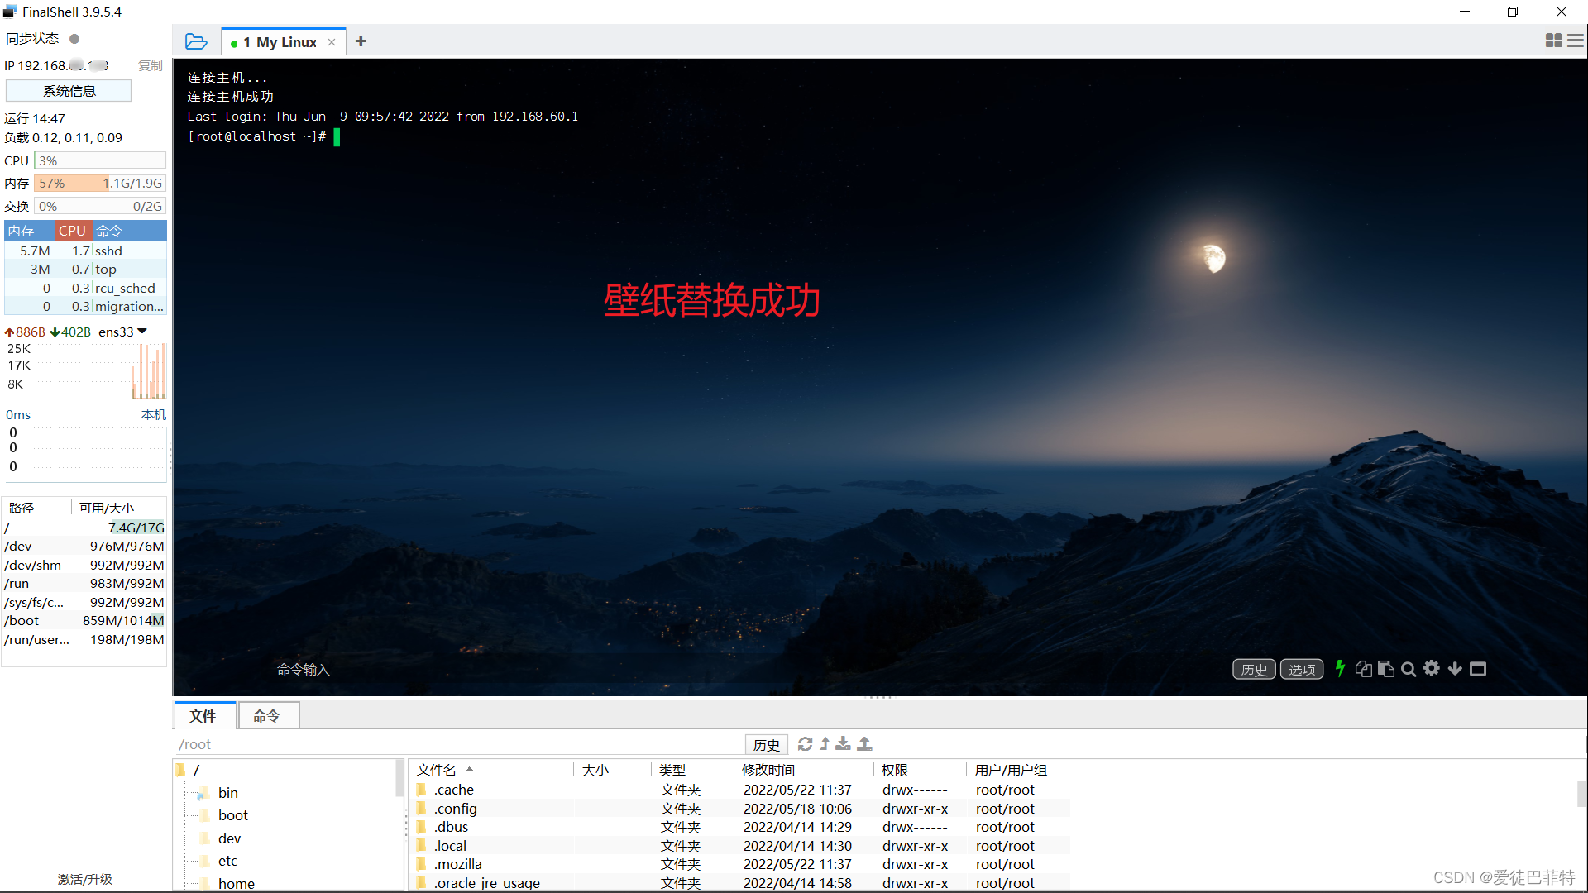Screen dimensions: 1588x893
Task: Open the main hamburger menu
Action: coord(1576,41)
